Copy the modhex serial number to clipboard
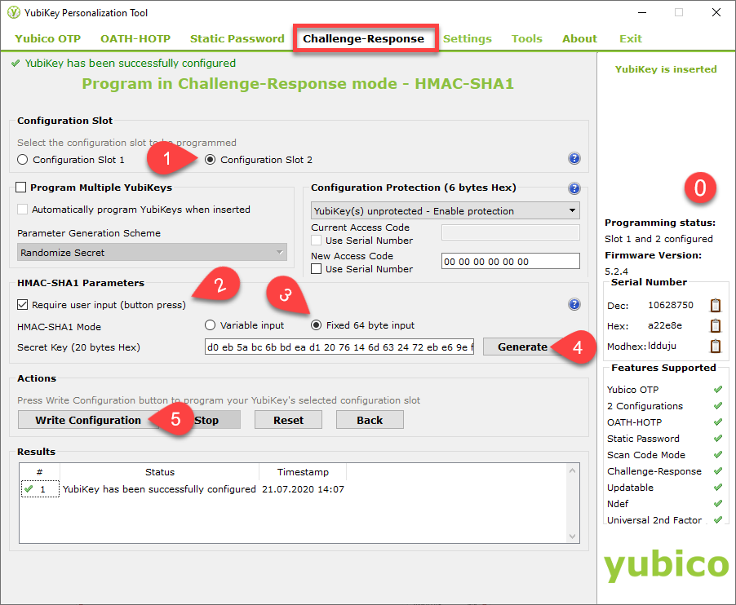Viewport: 736px width, 605px height. tap(716, 346)
